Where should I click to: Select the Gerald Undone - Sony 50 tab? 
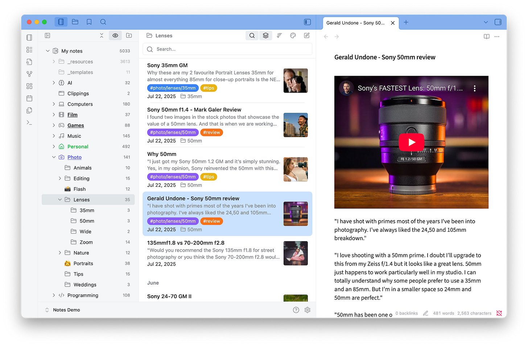[x=355, y=22]
